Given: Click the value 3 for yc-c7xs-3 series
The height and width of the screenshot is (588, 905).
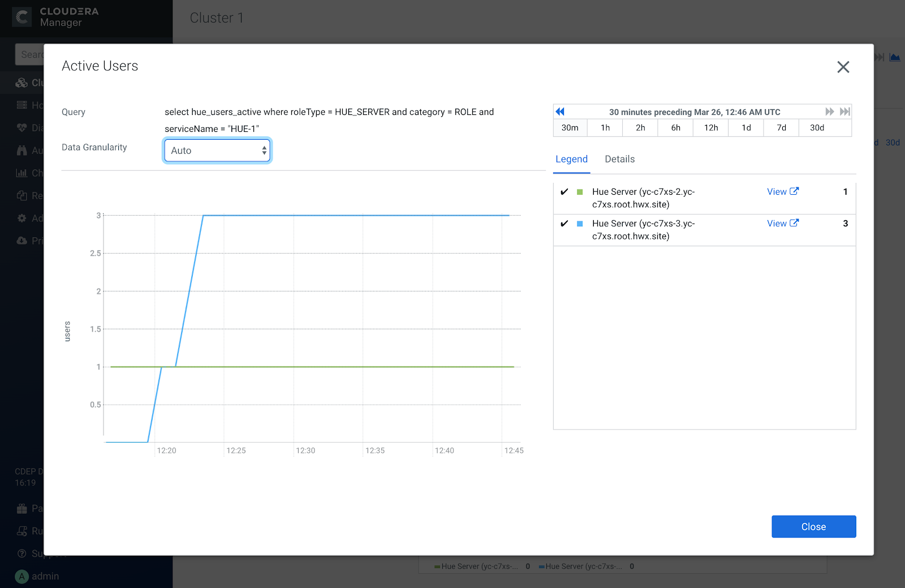Looking at the screenshot, I should [x=845, y=224].
